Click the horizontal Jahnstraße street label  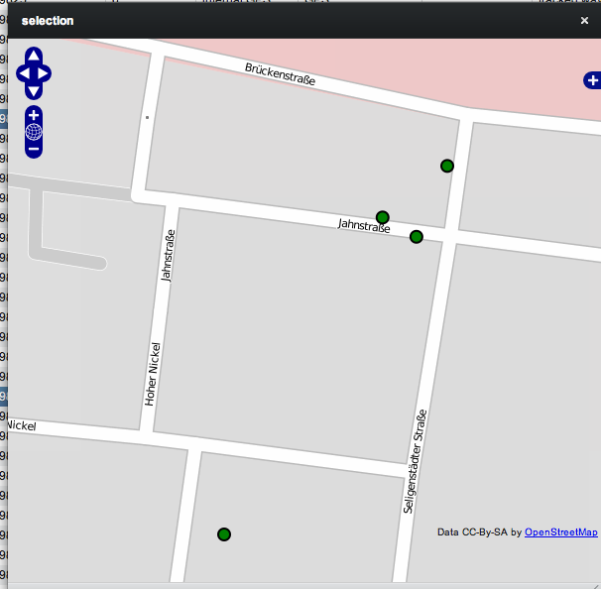pyautogui.click(x=364, y=227)
